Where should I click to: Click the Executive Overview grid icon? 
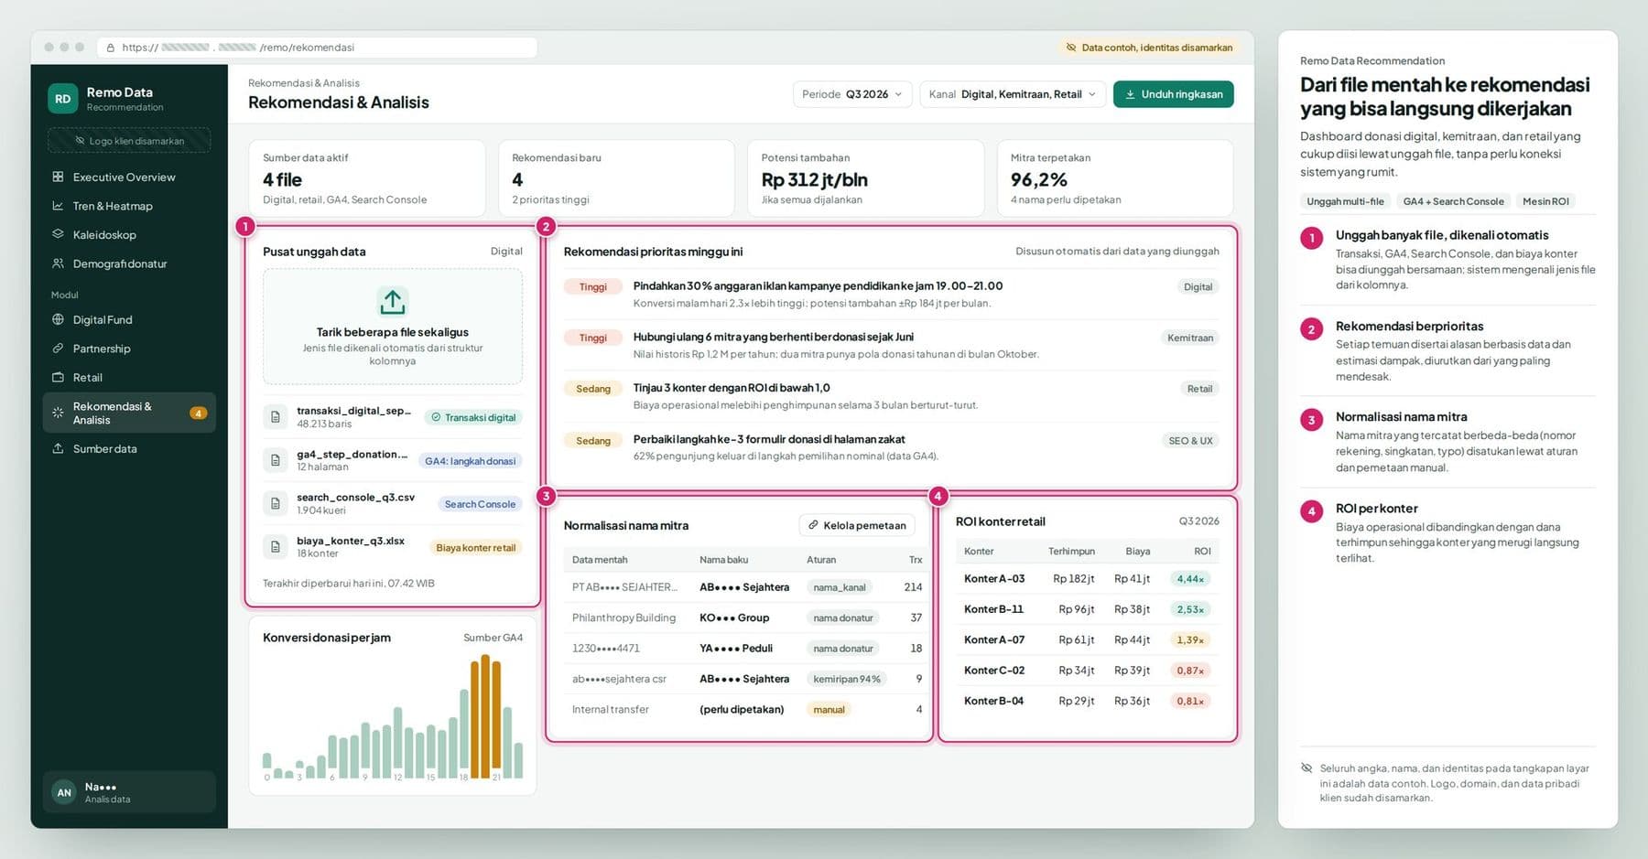pos(58,177)
